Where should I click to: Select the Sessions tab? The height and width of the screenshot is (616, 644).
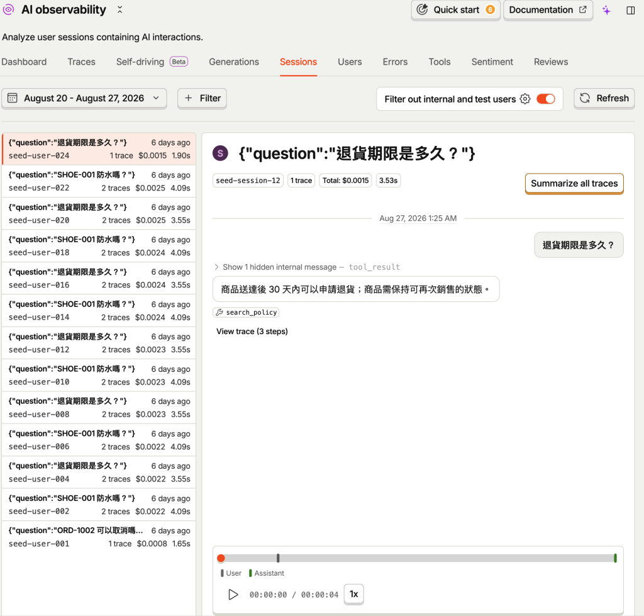click(x=298, y=62)
